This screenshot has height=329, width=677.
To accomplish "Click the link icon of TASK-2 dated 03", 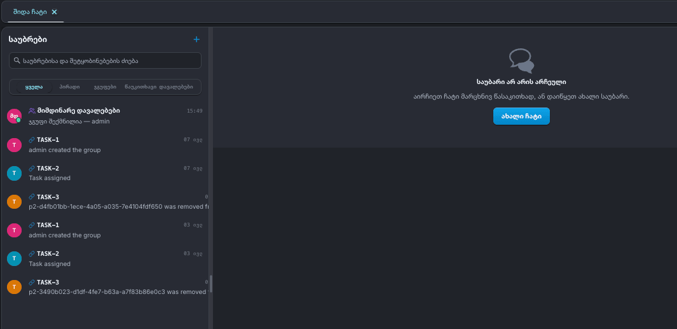I will coord(32,253).
